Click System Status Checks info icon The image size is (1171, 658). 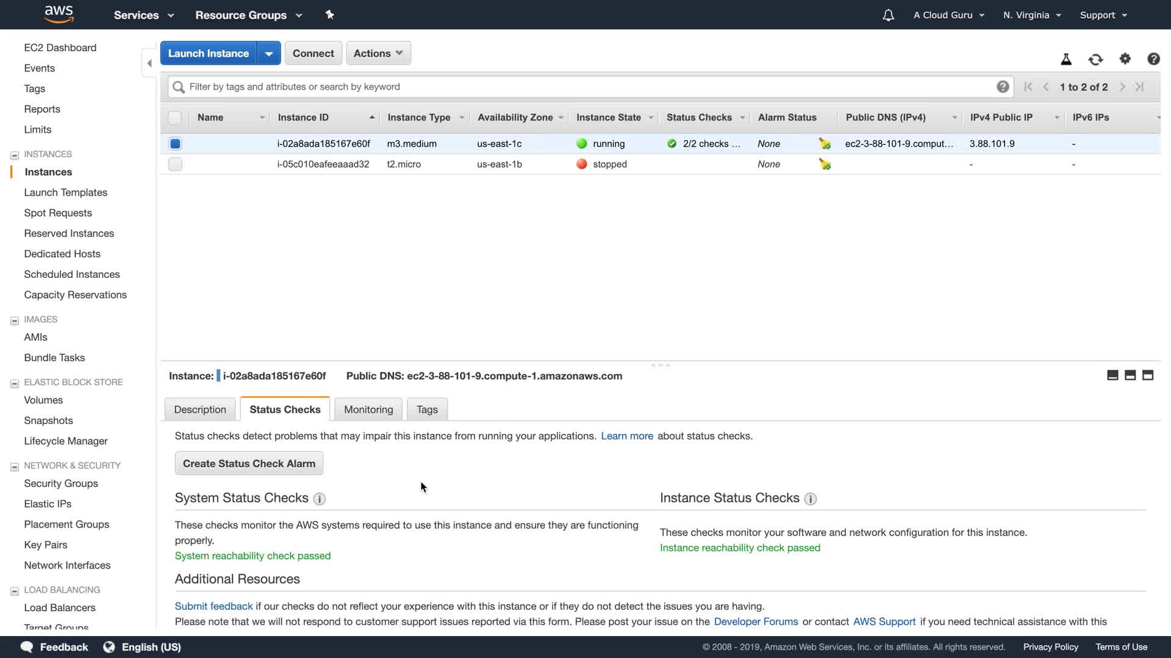319,499
